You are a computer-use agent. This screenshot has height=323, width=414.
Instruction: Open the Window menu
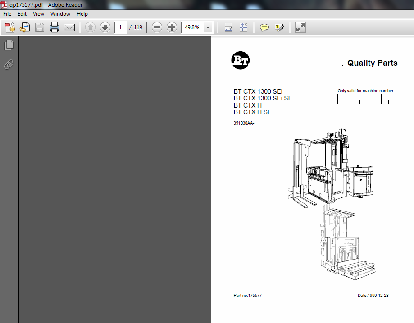click(x=60, y=14)
